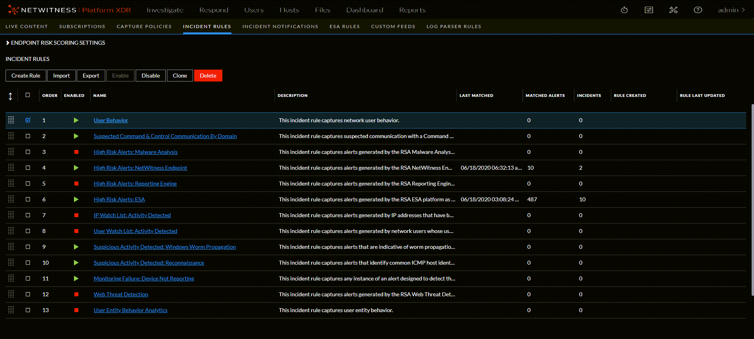Click the Create Rule button
Viewport: 754px width, 339px height.
tap(26, 76)
